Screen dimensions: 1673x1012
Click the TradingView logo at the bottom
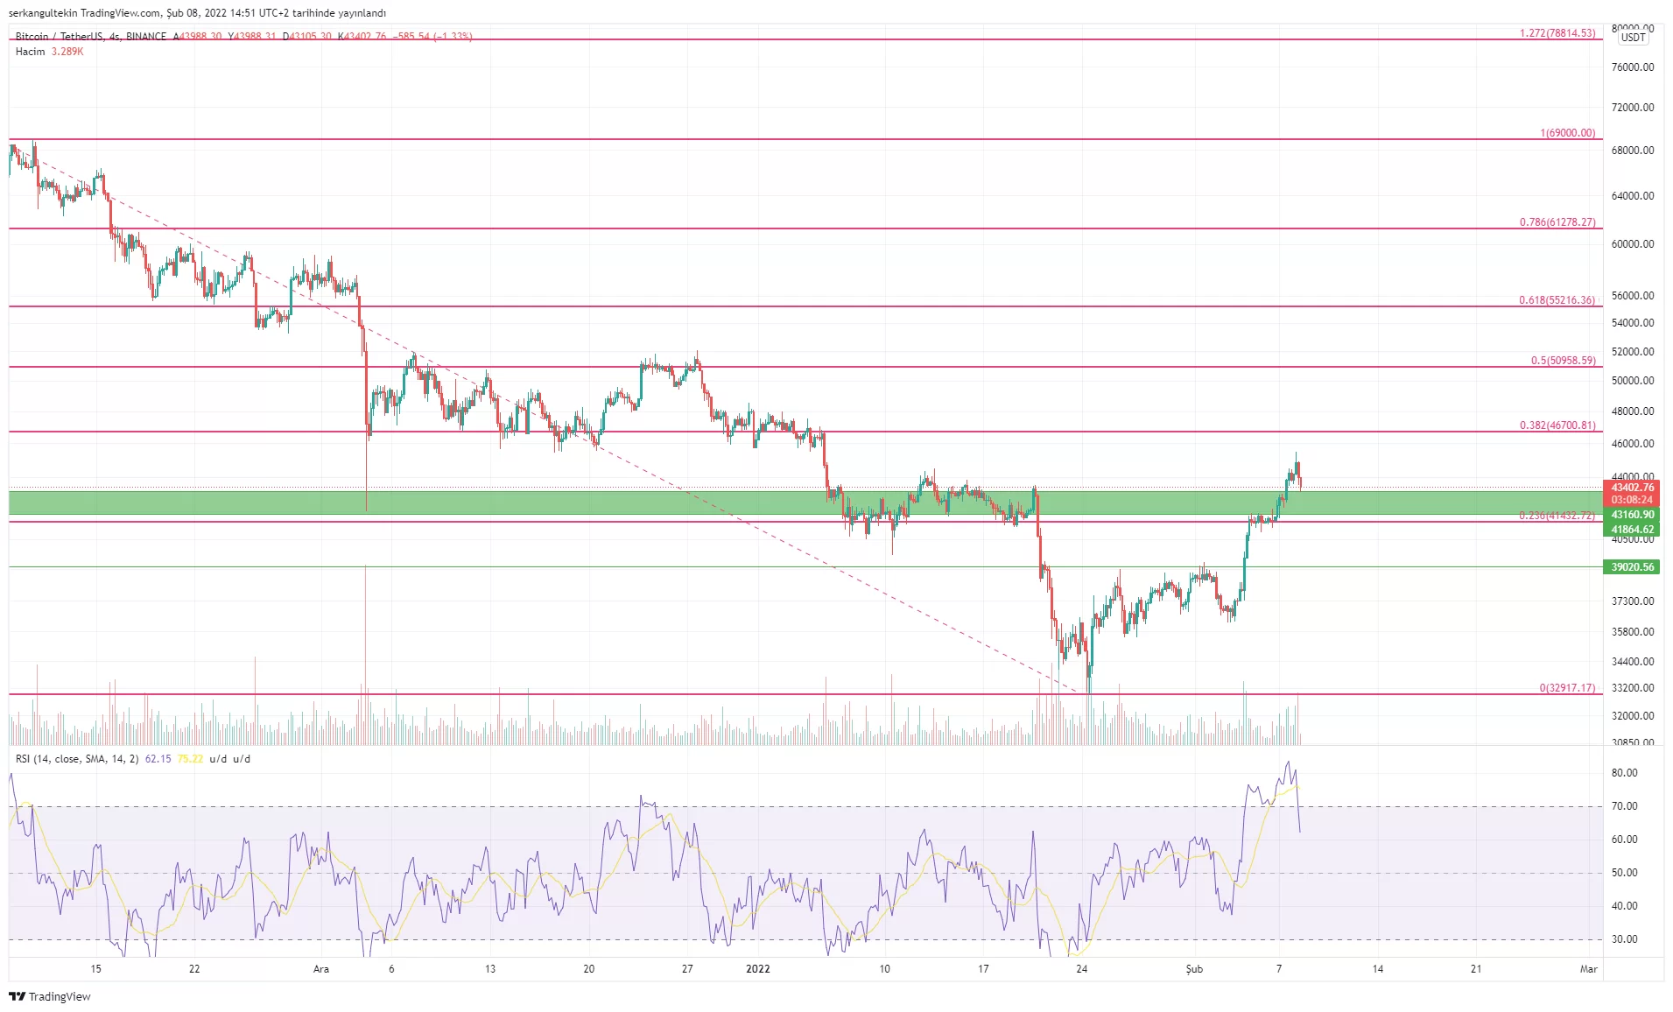click(x=50, y=996)
